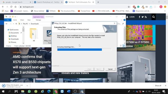This screenshot has height=94, width=168.
Task: Open WhatsApp from taskbar
Action: (x=29, y=91)
